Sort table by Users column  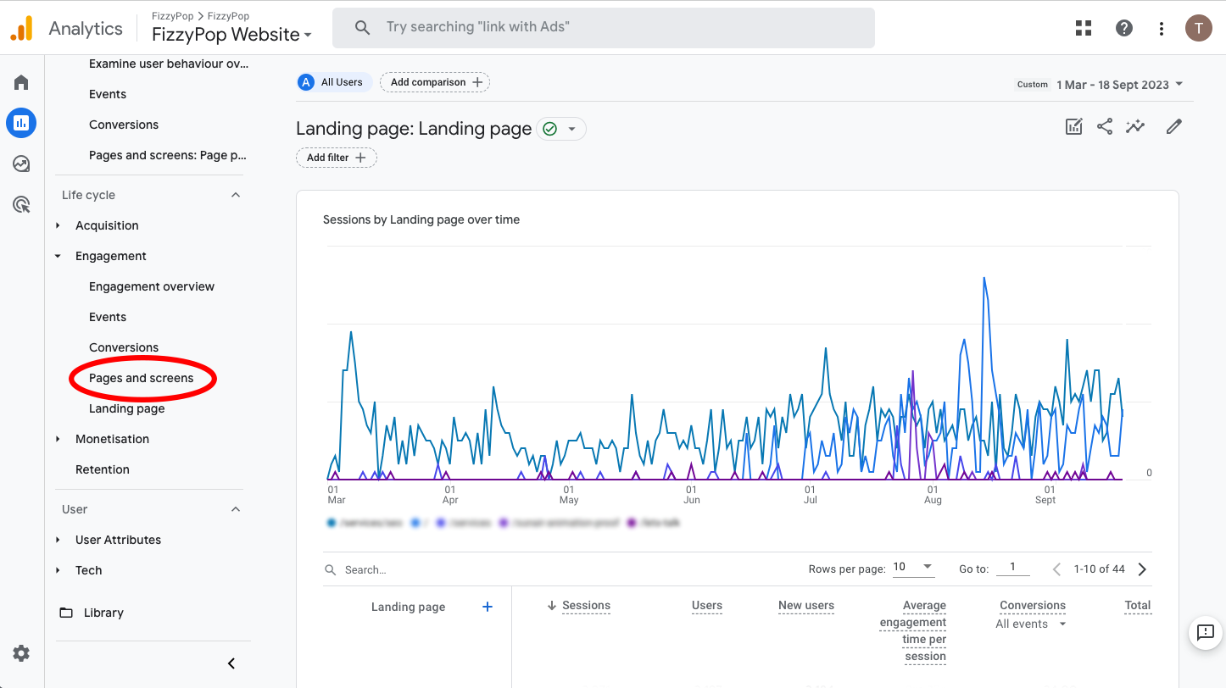pyautogui.click(x=707, y=605)
